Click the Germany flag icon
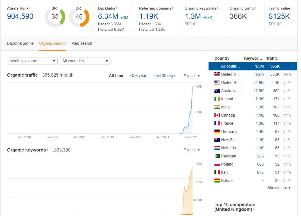The height and width of the screenshot is (216, 301). click(217, 132)
